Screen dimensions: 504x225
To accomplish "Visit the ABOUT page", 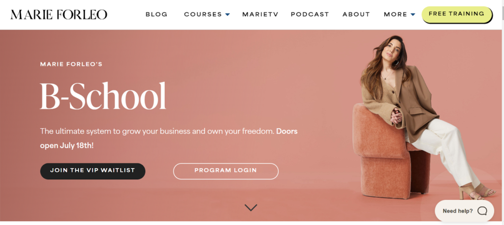I will [x=356, y=14].
